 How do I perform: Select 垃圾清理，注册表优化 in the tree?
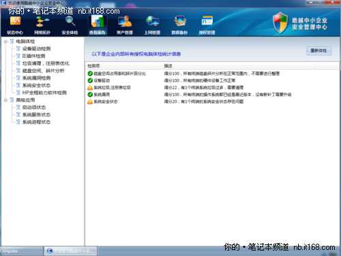click(46, 63)
